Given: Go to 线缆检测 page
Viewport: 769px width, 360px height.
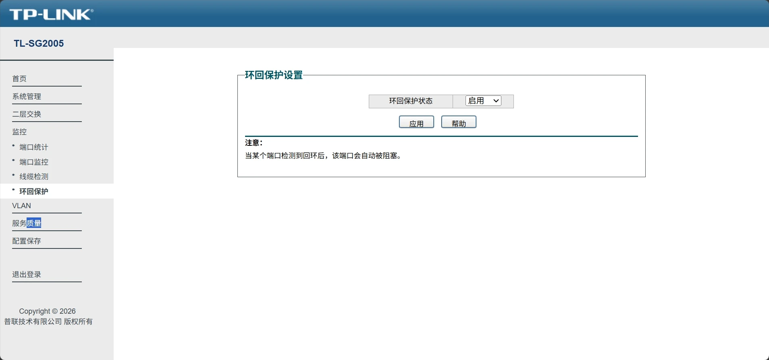Looking at the screenshot, I should click(34, 176).
